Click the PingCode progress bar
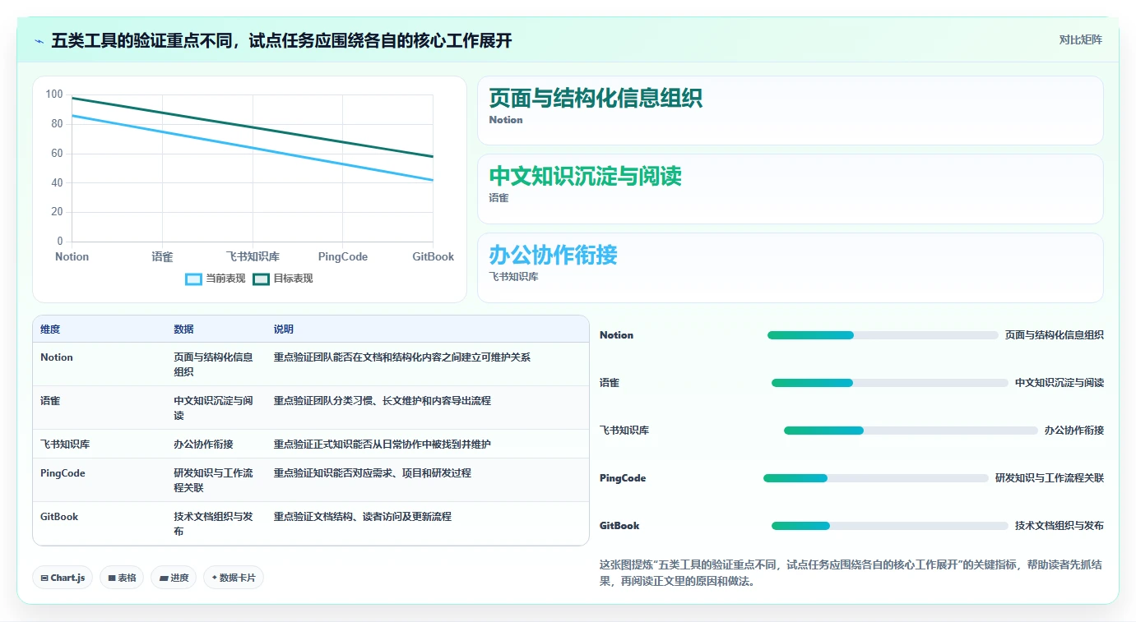This screenshot has width=1136, height=622. (x=876, y=478)
